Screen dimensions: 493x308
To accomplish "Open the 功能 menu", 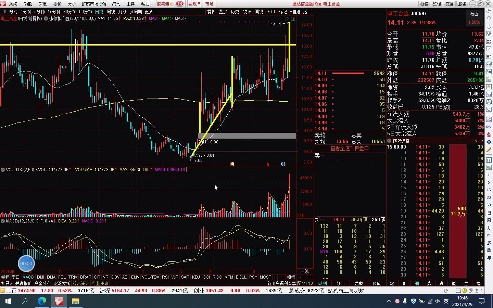I will click(28, 4).
